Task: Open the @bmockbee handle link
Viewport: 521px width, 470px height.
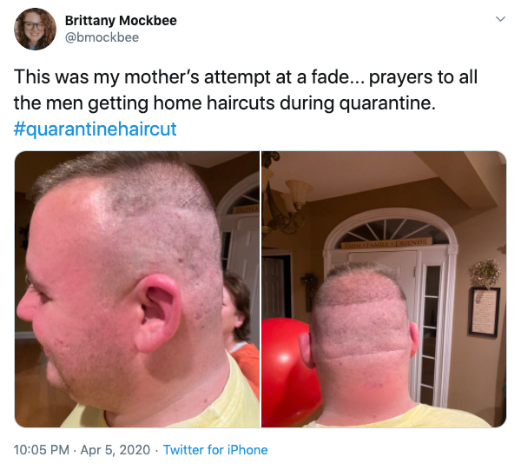Action: (x=102, y=37)
